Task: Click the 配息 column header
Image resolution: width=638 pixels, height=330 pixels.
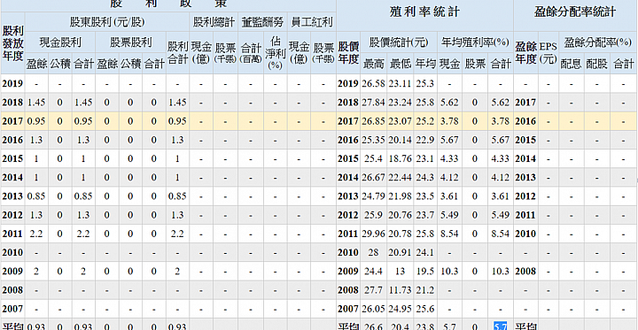Action: (572, 64)
